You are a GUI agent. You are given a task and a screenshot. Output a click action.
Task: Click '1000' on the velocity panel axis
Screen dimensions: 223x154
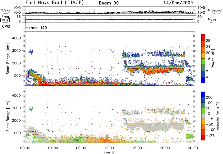click(x=16, y=133)
